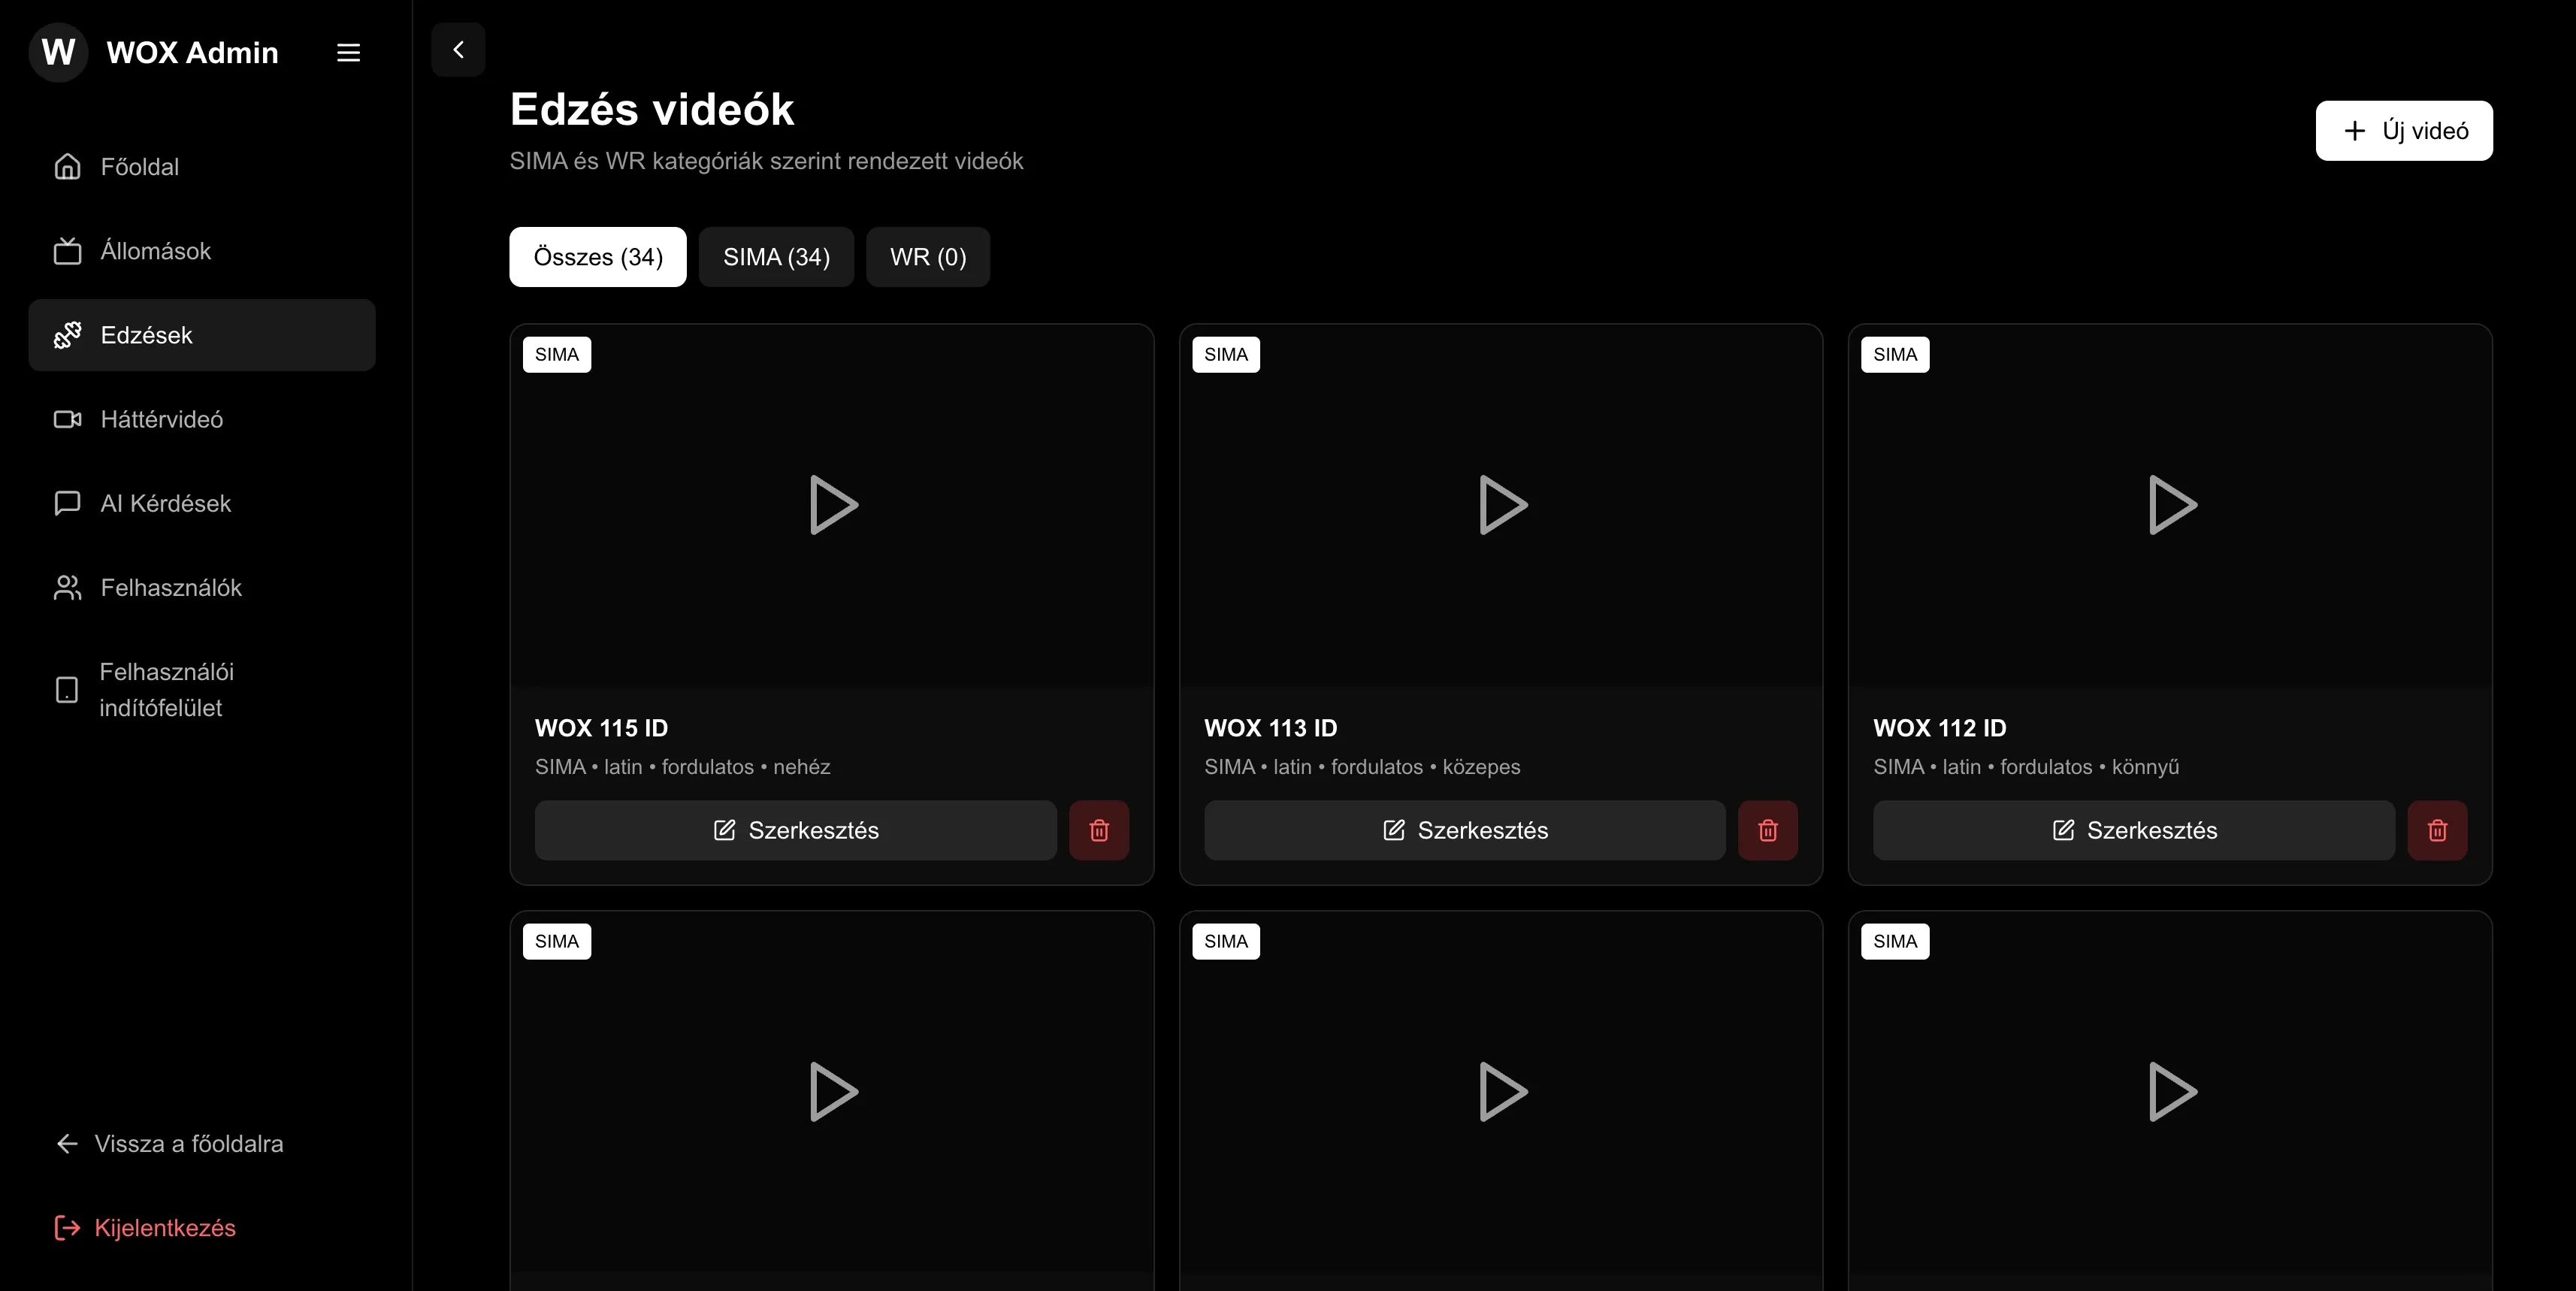Add a new video with Új videó
Viewport: 2576px width, 1291px height.
(x=2404, y=130)
